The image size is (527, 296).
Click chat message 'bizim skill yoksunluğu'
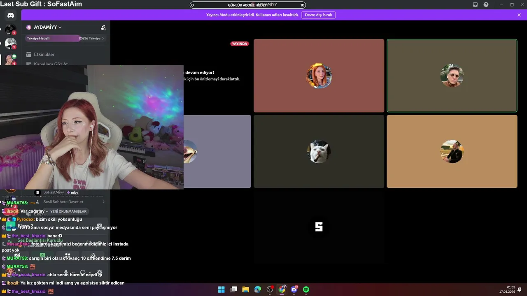[58, 219]
